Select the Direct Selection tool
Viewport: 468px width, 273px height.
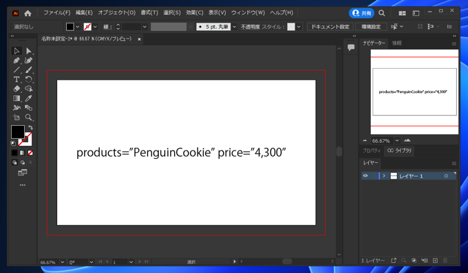tap(29, 51)
